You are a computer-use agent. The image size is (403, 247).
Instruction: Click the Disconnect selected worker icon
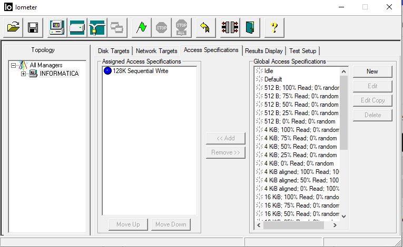230,27
